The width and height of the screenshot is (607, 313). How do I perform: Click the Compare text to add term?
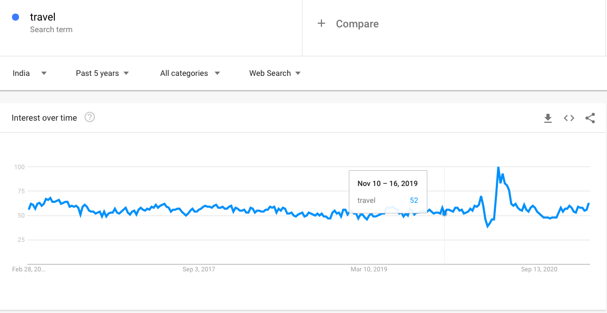click(x=357, y=24)
